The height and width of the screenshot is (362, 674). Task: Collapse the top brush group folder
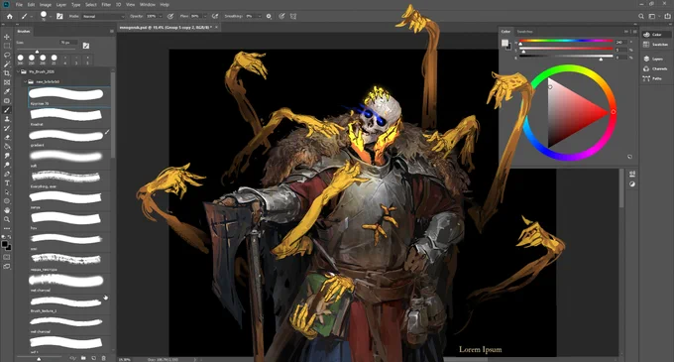pos(19,71)
